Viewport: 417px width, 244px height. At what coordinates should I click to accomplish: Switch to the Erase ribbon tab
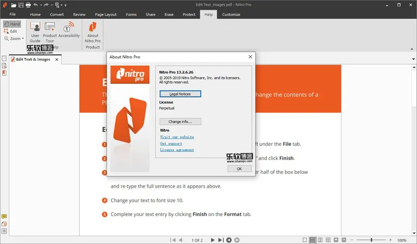169,15
